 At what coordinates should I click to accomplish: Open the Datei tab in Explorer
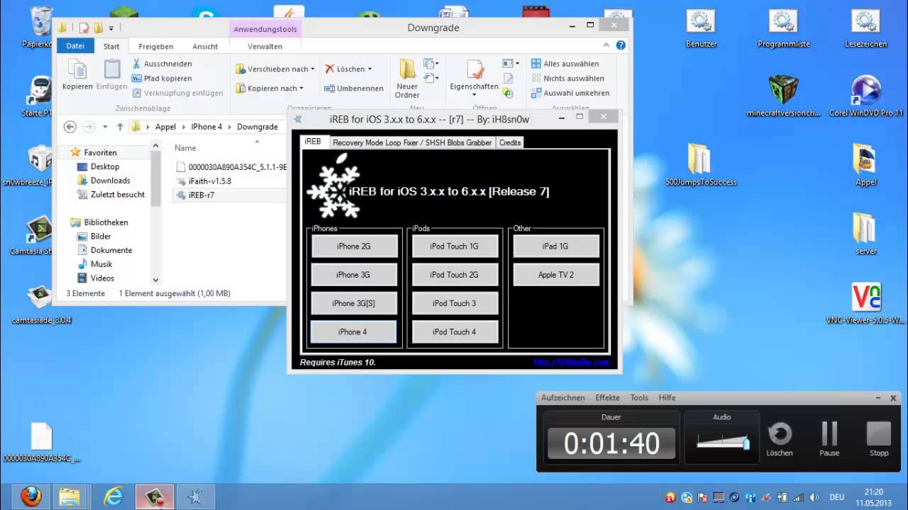tap(75, 46)
